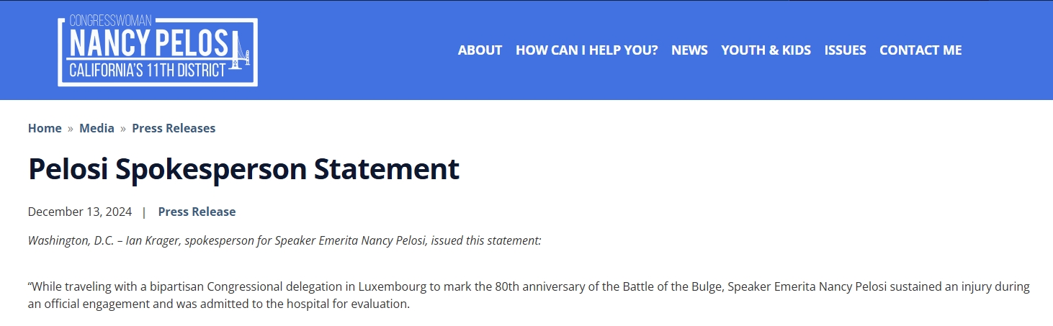The width and height of the screenshot is (1053, 326).
Task: Open the YOUTH & KIDS menu
Action: pyautogui.click(x=766, y=50)
